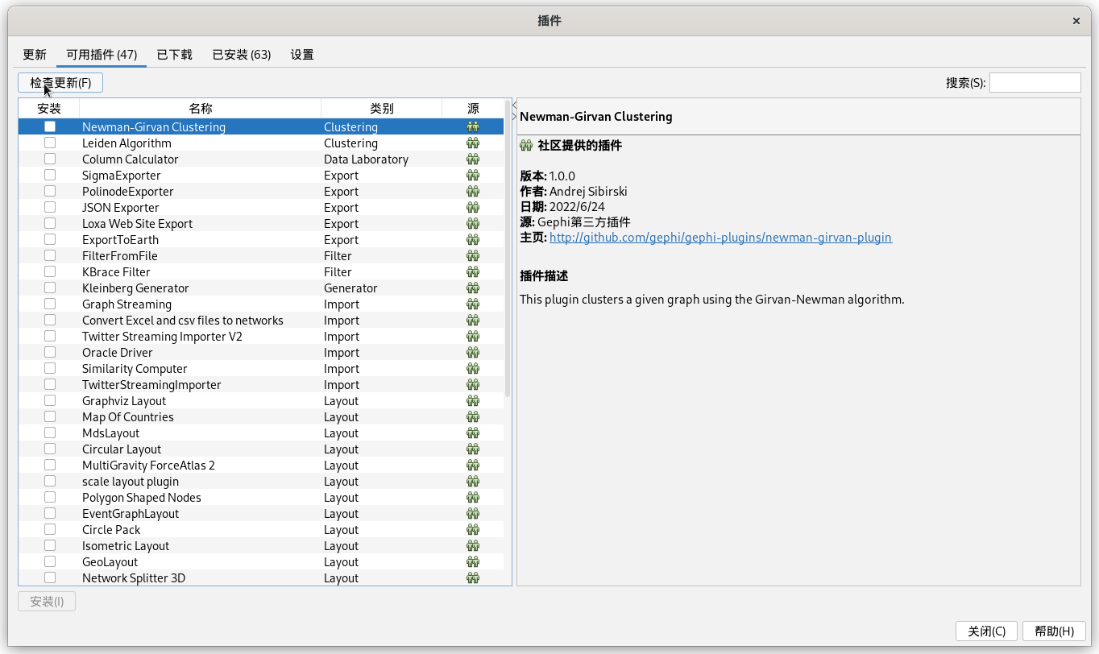Image resolution: width=1099 pixels, height=654 pixels.
Task: Open the newman-girvan-plugin GitHub homepage link
Action: point(720,238)
